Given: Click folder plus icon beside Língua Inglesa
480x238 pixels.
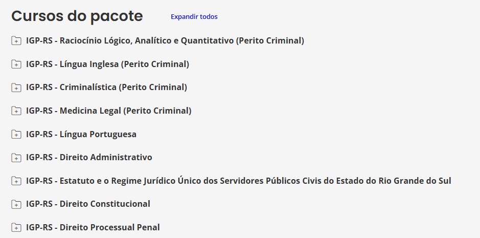Looking at the screenshot, I should (16, 64).
